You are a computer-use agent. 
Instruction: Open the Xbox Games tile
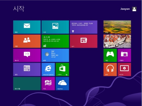(x=110, y=55)
